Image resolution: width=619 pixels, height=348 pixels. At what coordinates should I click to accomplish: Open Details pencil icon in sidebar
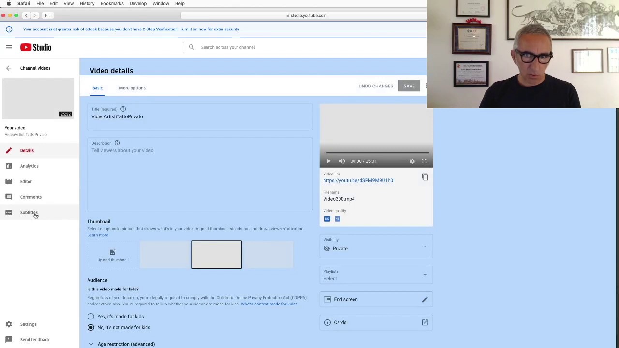pos(9,150)
